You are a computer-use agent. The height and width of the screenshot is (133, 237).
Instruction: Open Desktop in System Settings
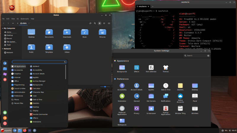pos(195,87)
